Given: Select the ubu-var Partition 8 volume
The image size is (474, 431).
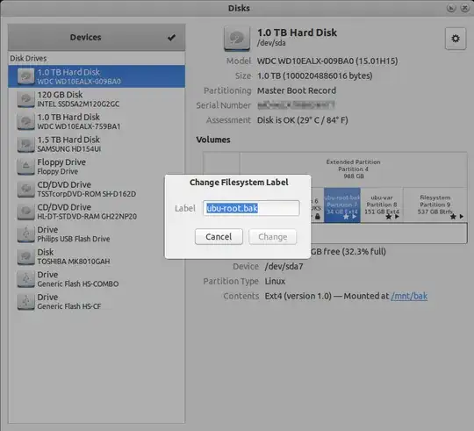Looking at the screenshot, I should [382, 205].
